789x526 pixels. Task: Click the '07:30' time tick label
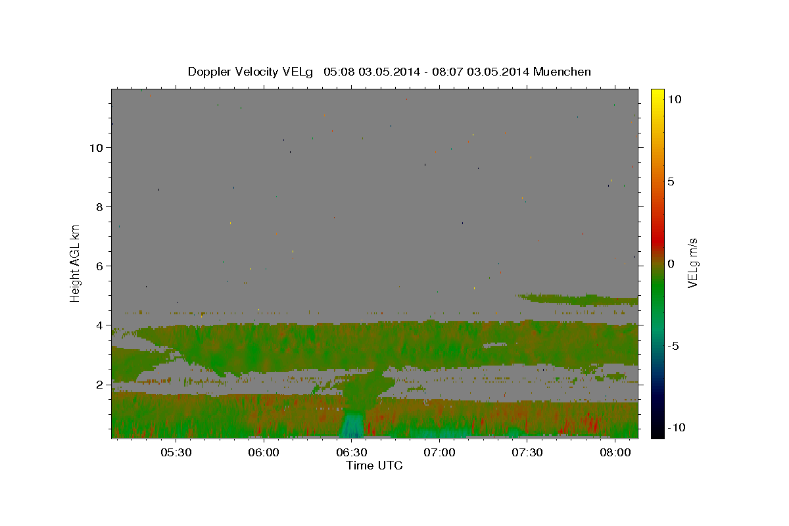pos(527,453)
